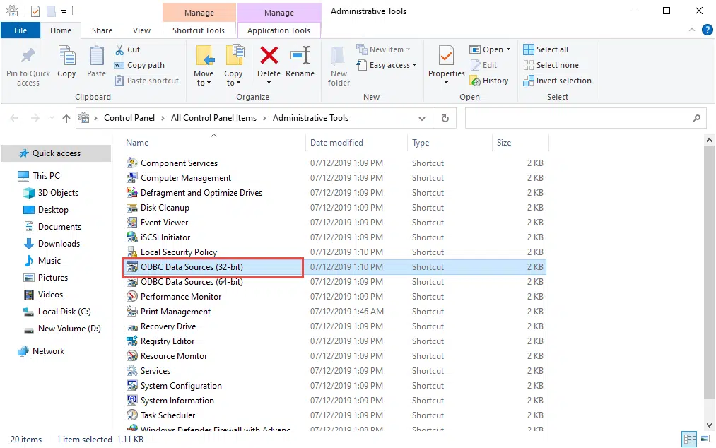This screenshot has height=448, width=716.
Task: Click the History icon
Action: [x=476, y=81]
